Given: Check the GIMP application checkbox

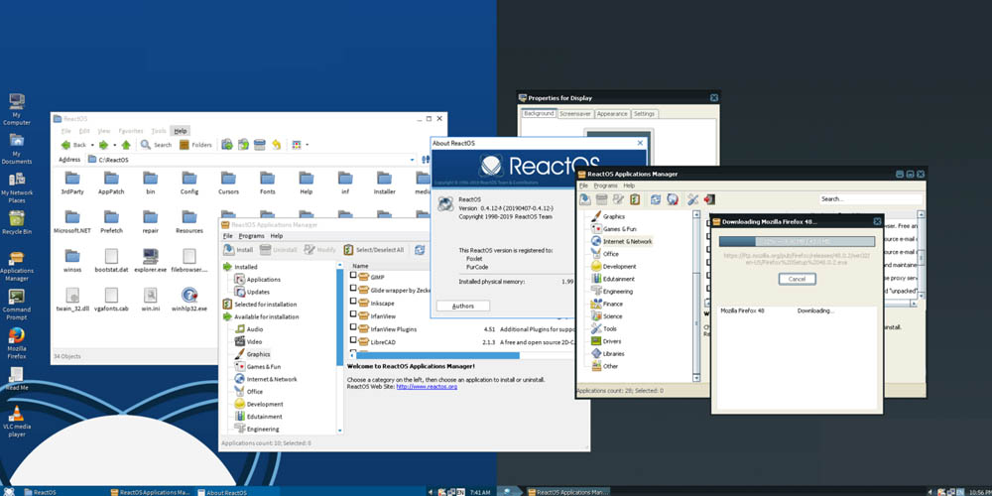Looking at the screenshot, I should (x=353, y=276).
